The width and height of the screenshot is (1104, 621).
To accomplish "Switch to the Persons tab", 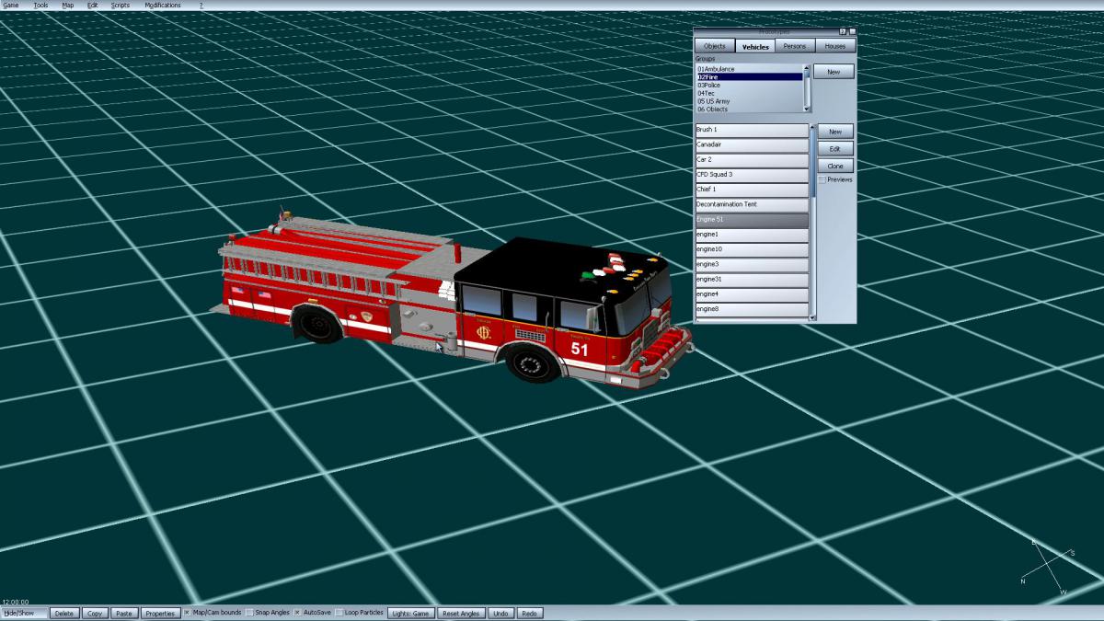I will coord(795,46).
